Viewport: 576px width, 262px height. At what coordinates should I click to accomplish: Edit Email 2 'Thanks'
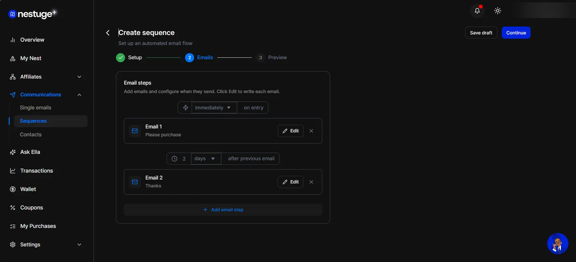click(291, 182)
